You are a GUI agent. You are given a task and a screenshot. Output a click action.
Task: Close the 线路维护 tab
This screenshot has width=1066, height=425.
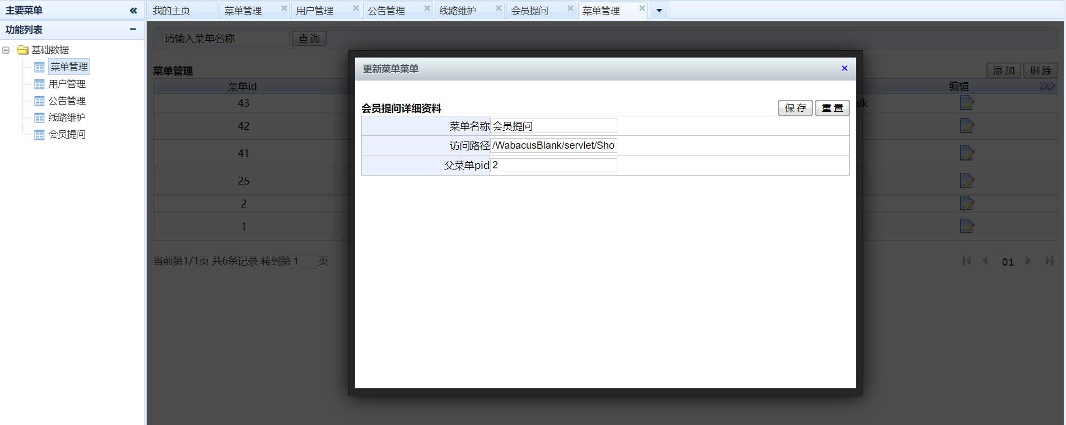pyautogui.click(x=499, y=8)
